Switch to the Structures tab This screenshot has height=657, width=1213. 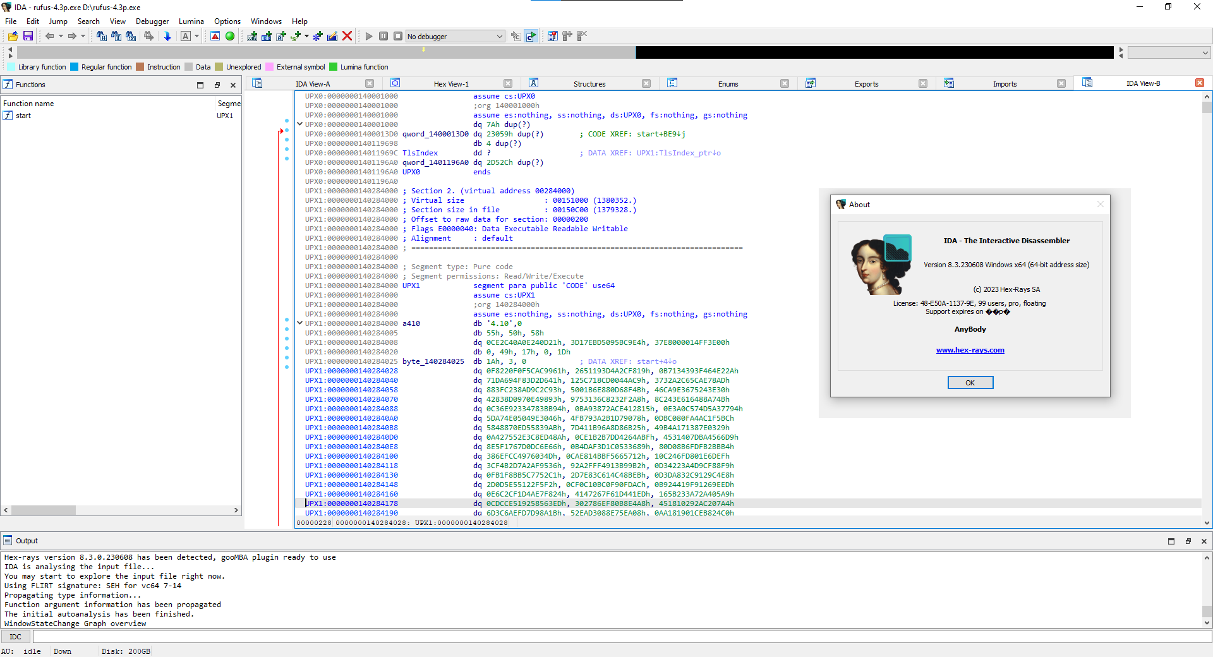pyautogui.click(x=589, y=84)
